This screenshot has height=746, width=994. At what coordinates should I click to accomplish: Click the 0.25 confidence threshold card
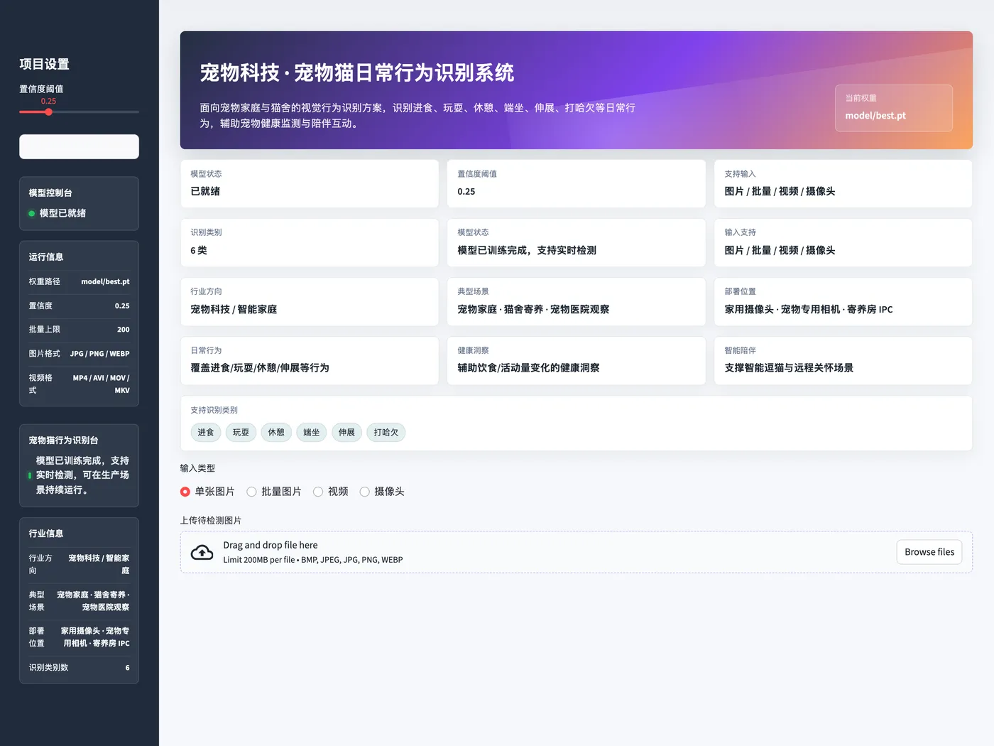pyautogui.click(x=577, y=183)
